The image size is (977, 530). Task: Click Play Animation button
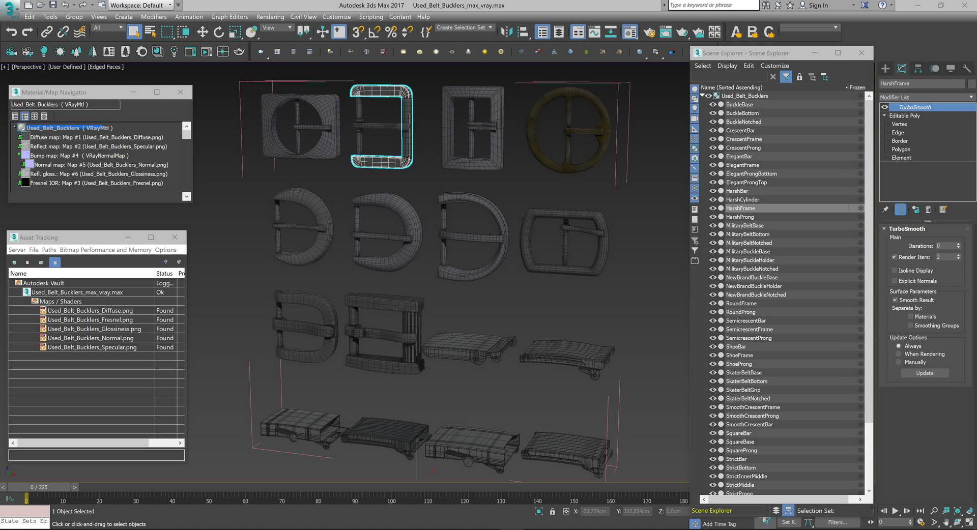pyautogui.click(x=895, y=511)
